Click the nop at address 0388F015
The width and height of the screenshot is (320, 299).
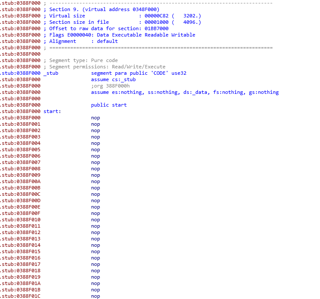[x=95, y=251]
